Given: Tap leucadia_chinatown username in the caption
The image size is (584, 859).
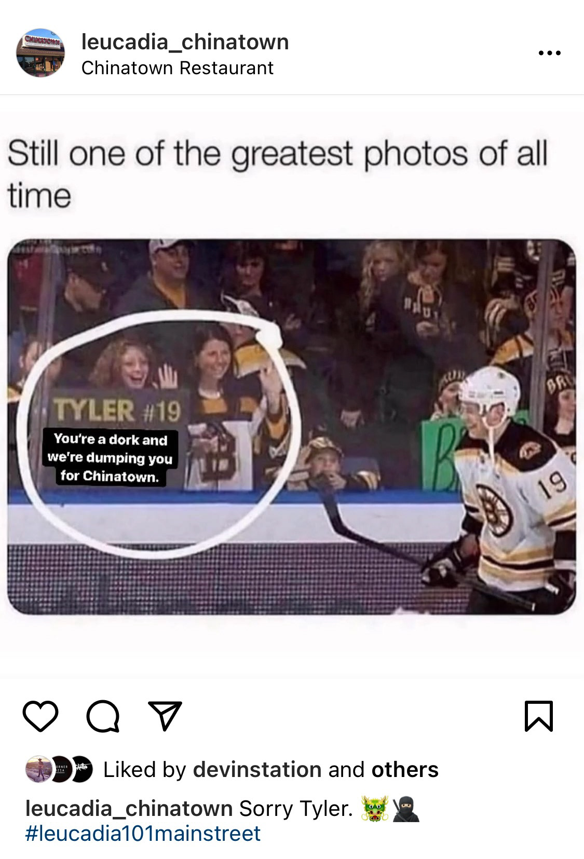Looking at the screenshot, I should click(129, 809).
